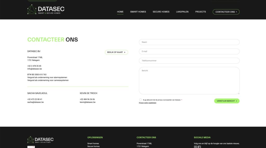Click the 'OPLOSSINGEN' footer heading
Image resolution: width=266 pixels, height=148 pixels.
[95, 137]
